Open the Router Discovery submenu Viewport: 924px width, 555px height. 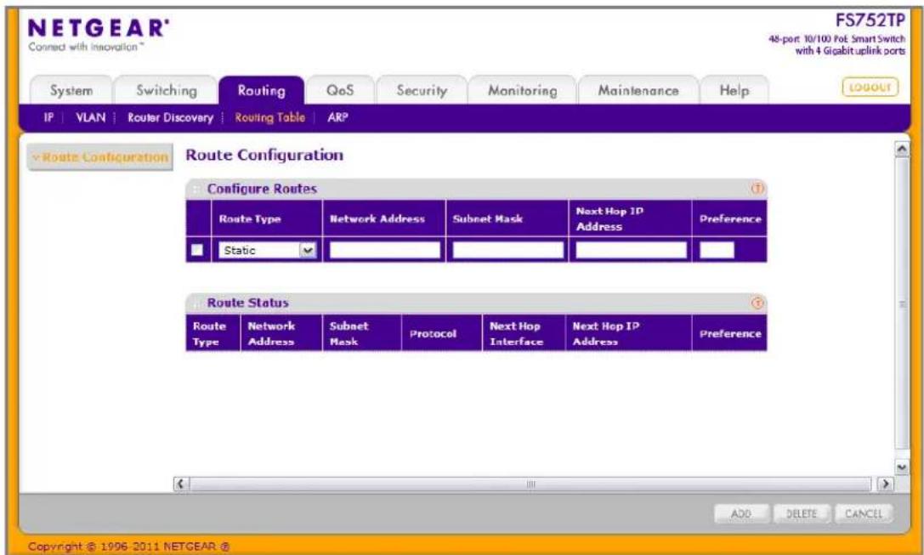[x=170, y=118]
